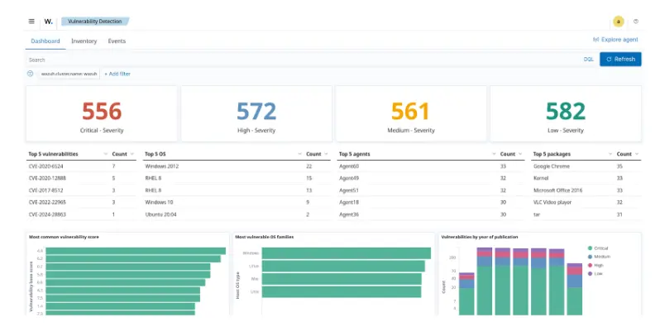
Task: Toggle the DQL query language
Action: [x=588, y=60]
